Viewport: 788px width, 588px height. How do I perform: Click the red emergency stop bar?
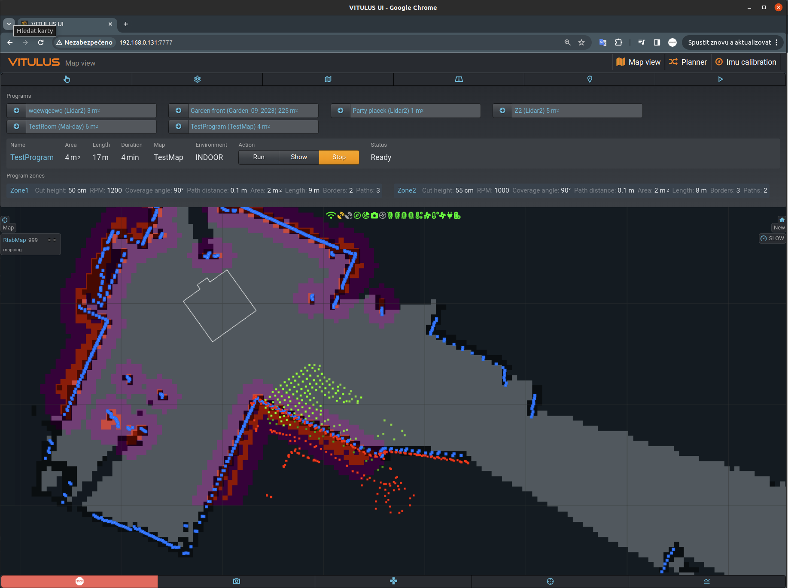[79, 581]
